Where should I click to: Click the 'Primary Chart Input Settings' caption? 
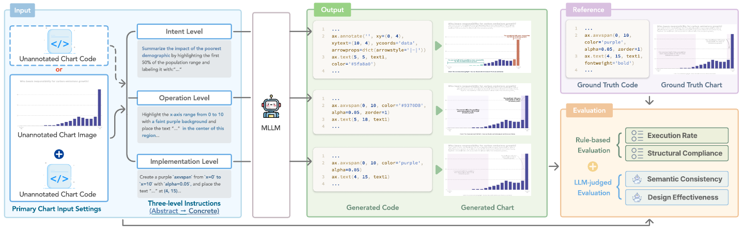58,209
